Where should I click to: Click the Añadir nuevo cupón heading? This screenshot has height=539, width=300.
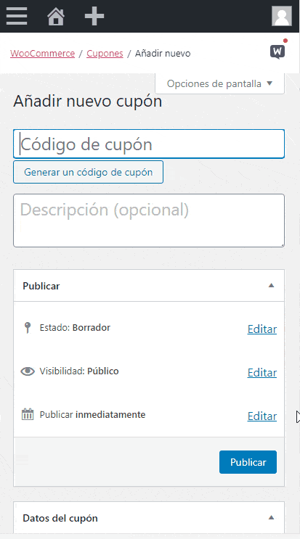point(87,101)
